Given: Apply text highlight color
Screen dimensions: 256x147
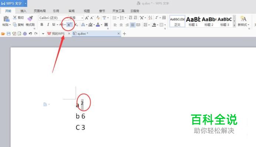Looking at the screenshot, I should click(x=90, y=25).
